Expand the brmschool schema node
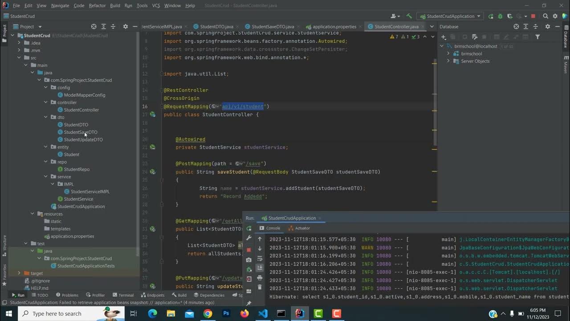This screenshot has width=570, height=321. click(448, 53)
